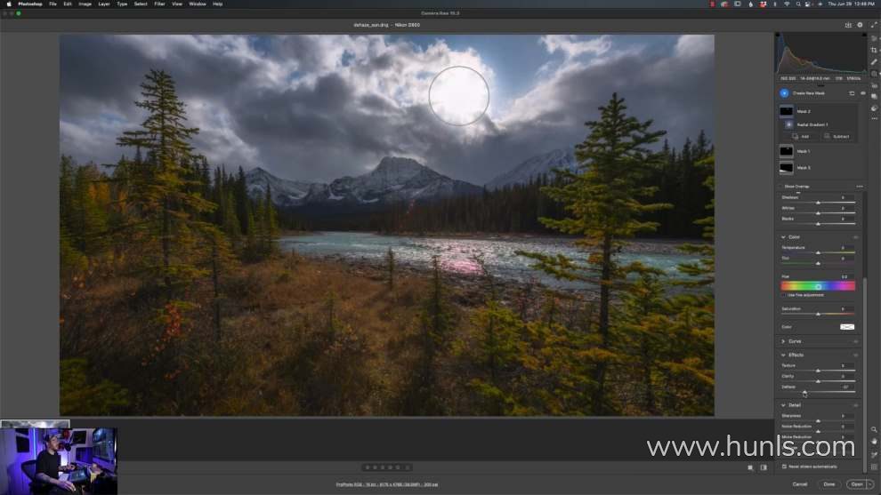Toggle Detail section visibility eye
Image resolution: width=881 pixels, height=495 pixels.
tap(856, 405)
